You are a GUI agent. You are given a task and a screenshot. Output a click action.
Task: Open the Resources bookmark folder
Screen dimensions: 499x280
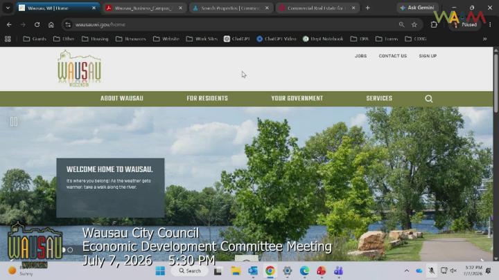tap(131, 39)
